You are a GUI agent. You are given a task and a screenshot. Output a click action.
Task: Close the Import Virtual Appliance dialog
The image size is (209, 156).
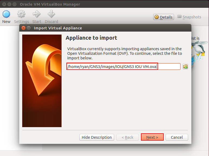tap(23, 28)
